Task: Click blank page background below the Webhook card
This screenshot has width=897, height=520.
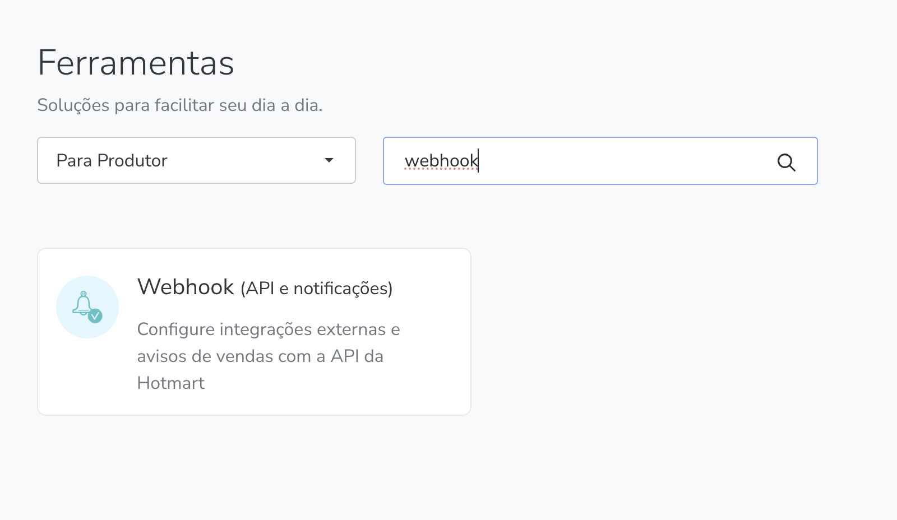Action: (x=252, y=471)
